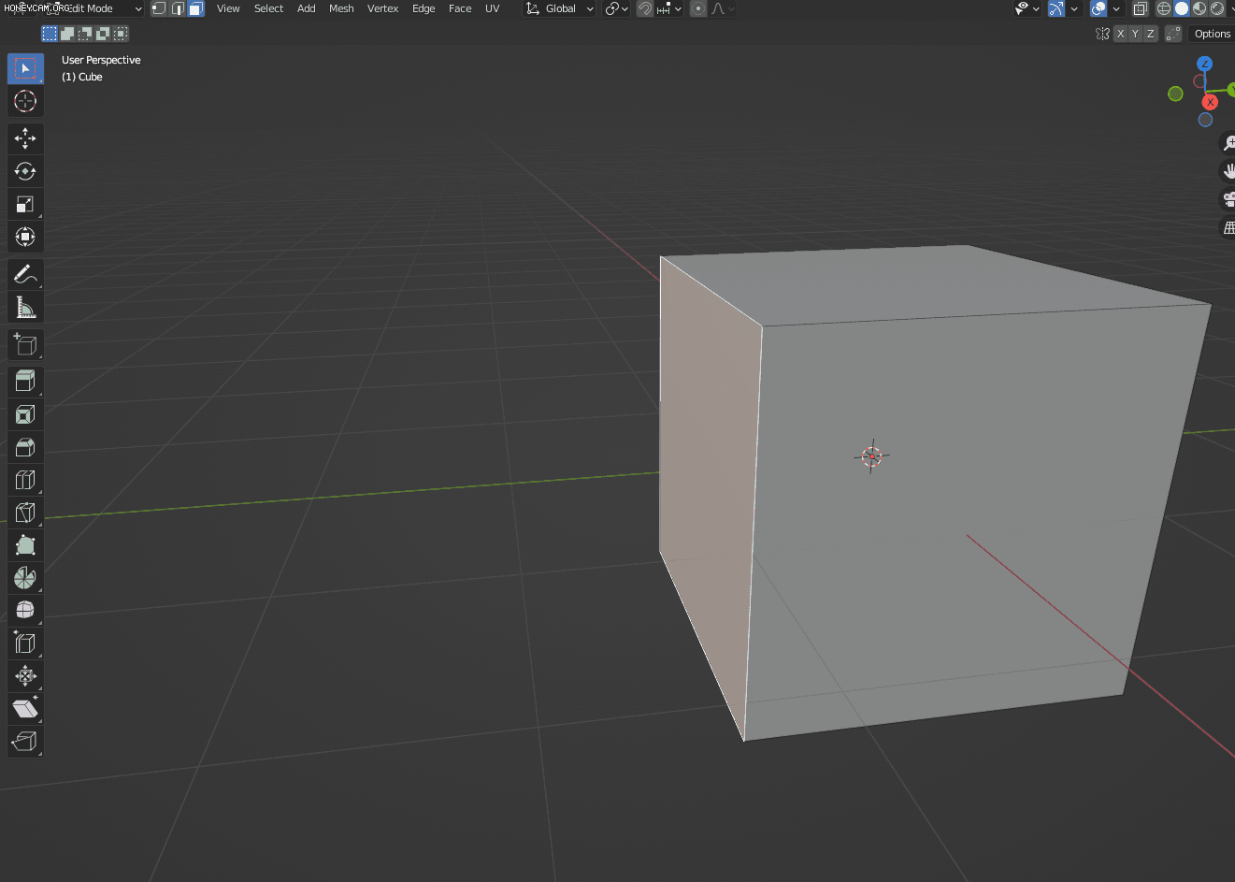Select the Select Box tool

pos(25,68)
